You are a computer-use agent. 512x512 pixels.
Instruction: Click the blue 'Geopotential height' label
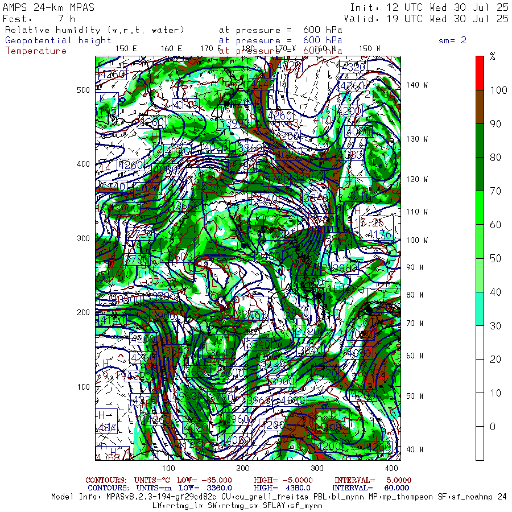pyautogui.click(x=58, y=40)
